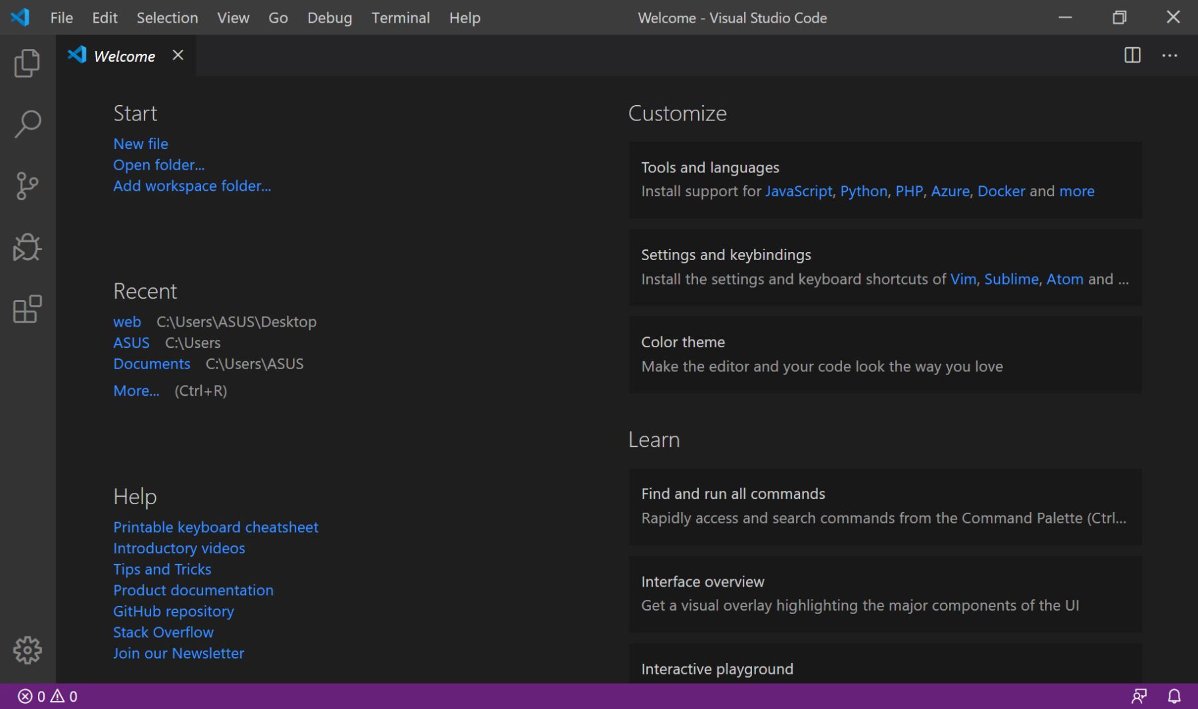This screenshot has width=1198, height=709.
Task: Install Azure support link
Action: [950, 192]
